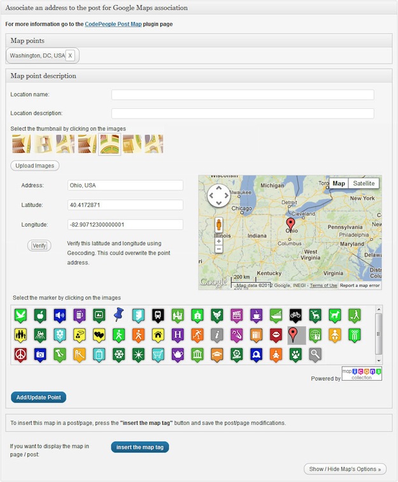
Task: Click into the Location name field
Action: tap(242, 95)
